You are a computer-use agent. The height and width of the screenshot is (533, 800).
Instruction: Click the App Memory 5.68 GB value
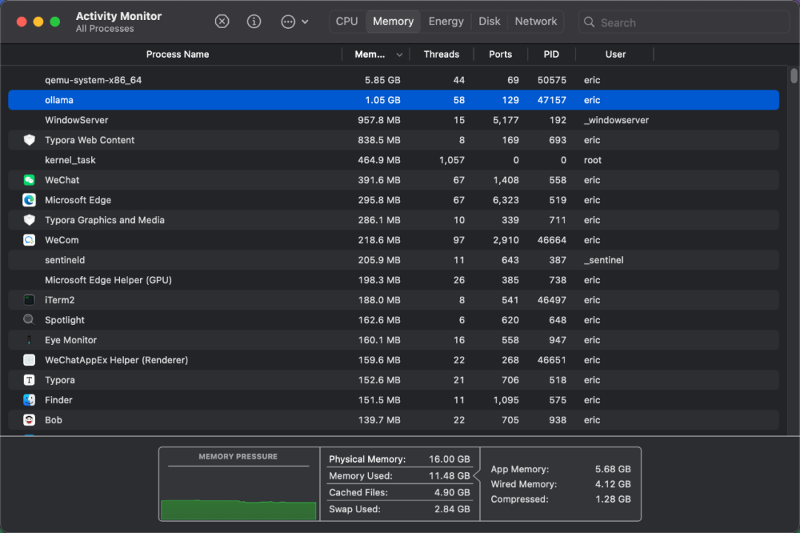coord(613,469)
